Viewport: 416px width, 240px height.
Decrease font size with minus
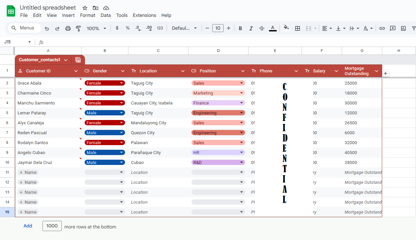pos(207,28)
